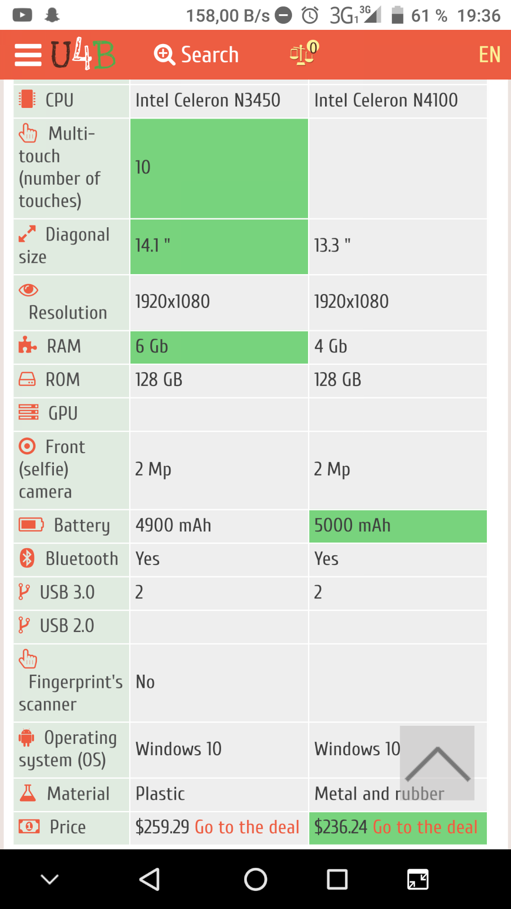Open the deal for the $236.24 laptop

pyautogui.click(x=425, y=827)
